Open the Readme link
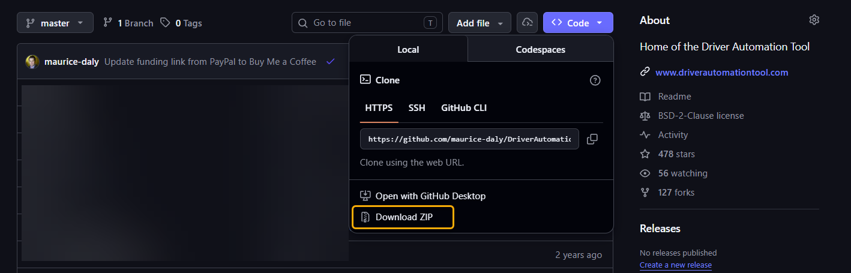851x273 pixels. tap(675, 96)
